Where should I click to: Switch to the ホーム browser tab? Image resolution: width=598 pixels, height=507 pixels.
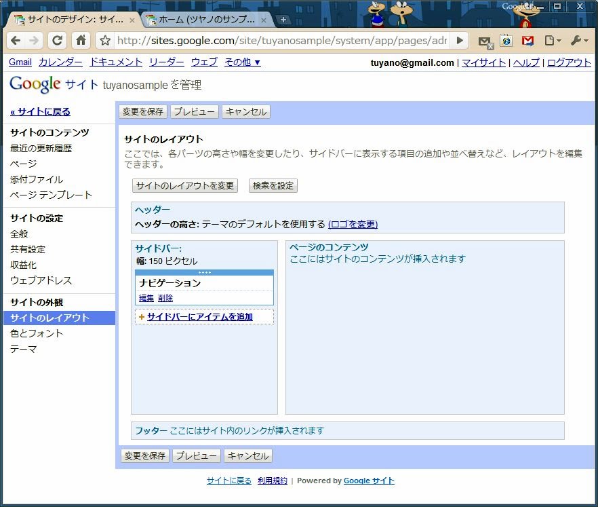pyautogui.click(x=203, y=20)
